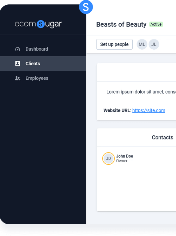
Task: Click the Employees people icon
Action: click(17, 78)
